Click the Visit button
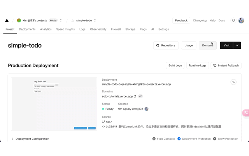249x156 pixels. pyautogui.click(x=226, y=45)
